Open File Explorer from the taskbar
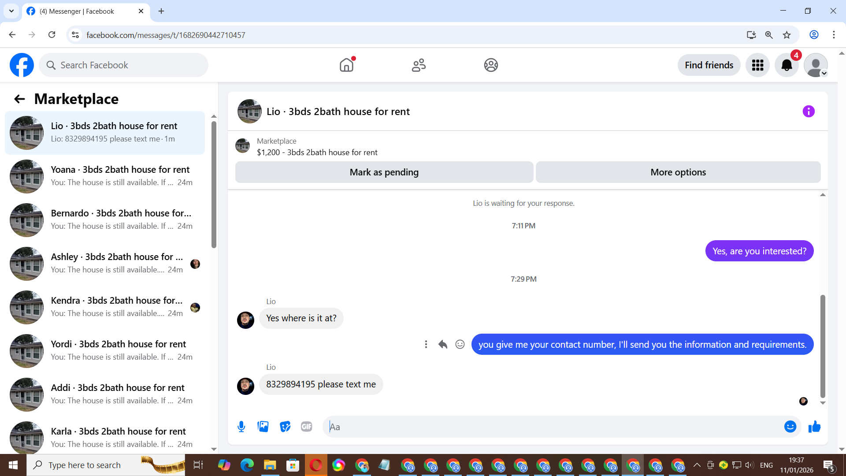The width and height of the screenshot is (846, 476). point(270,465)
